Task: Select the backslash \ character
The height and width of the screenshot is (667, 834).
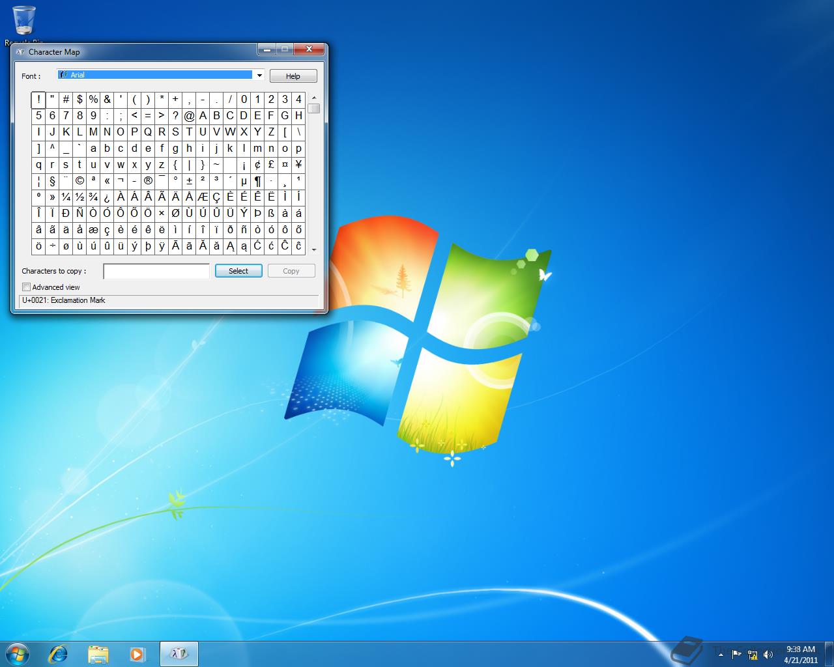Action: [x=298, y=132]
